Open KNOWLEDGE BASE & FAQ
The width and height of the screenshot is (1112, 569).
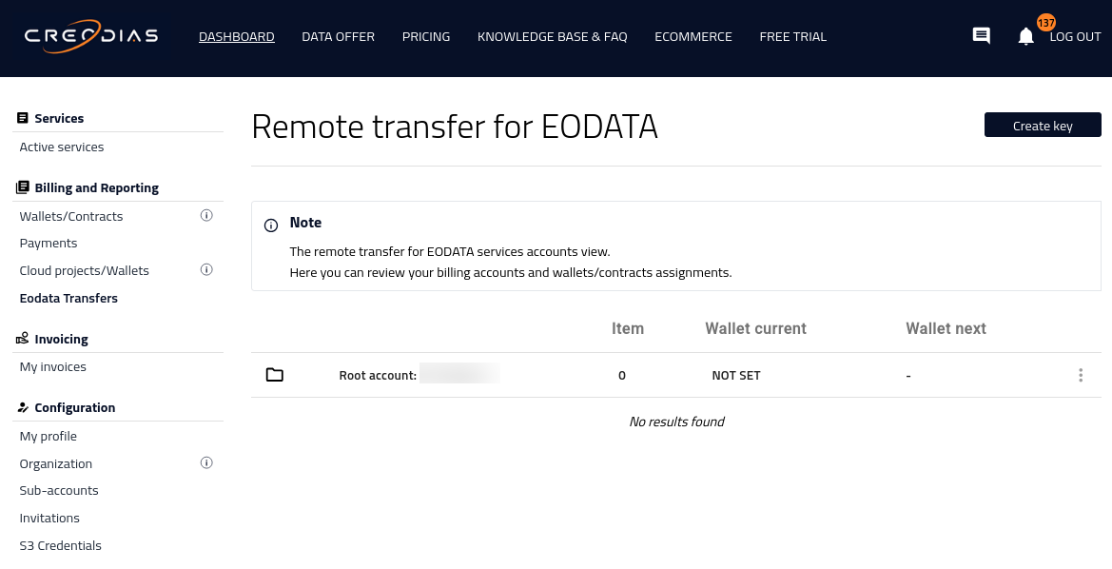[553, 37]
